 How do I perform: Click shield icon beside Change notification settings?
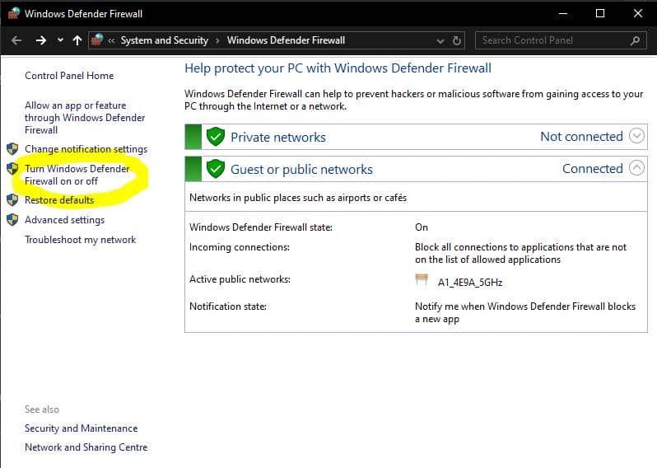pos(12,148)
